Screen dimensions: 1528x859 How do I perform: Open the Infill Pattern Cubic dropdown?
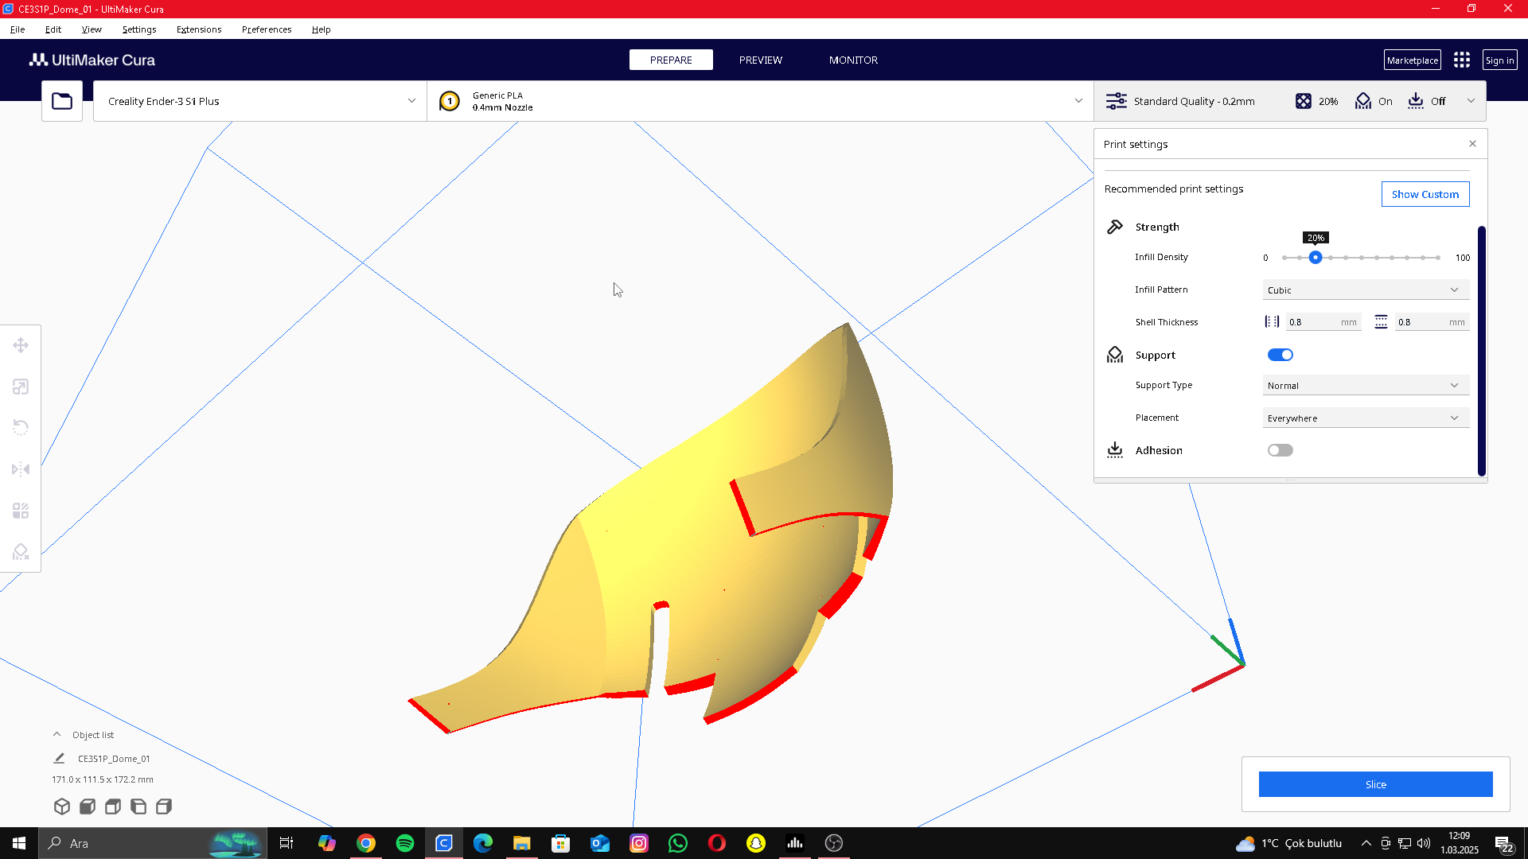point(1366,290)
